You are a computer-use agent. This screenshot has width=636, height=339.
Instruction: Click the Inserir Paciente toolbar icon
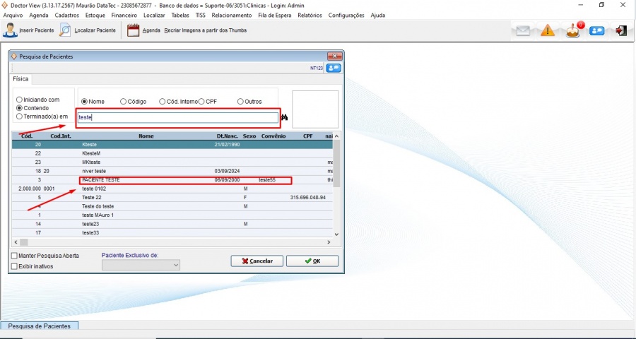[x=11, y=30]
